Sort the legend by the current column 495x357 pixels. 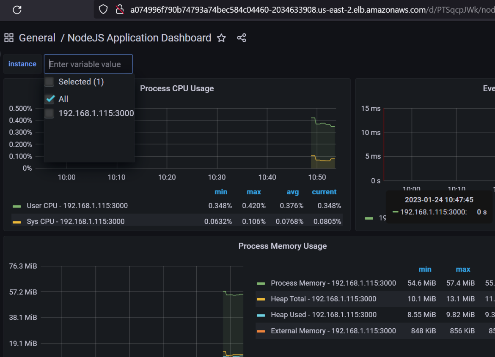tap(324, 192)
